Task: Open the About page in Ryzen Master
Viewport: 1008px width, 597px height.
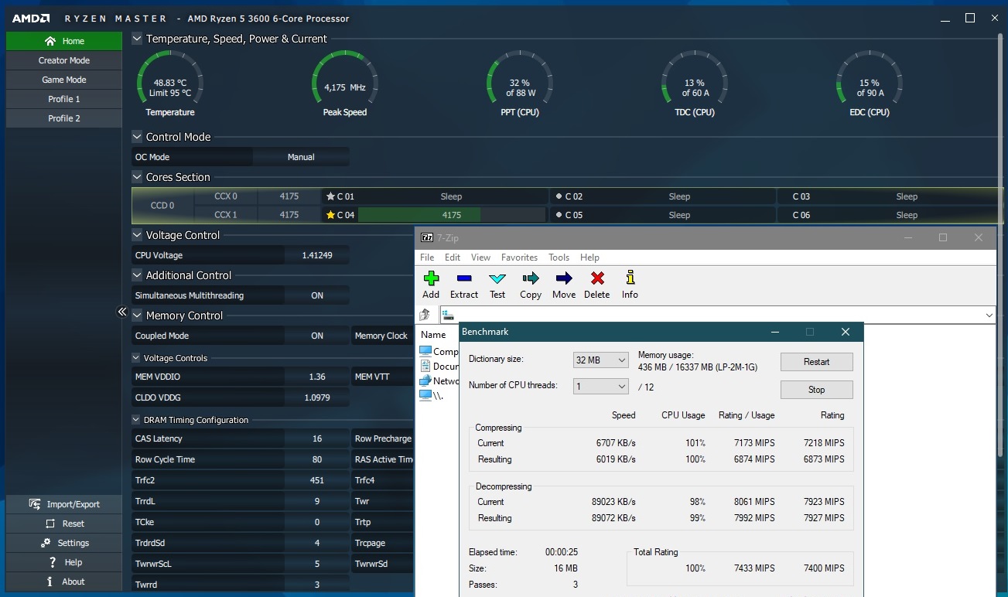Action: pos(64,582)
